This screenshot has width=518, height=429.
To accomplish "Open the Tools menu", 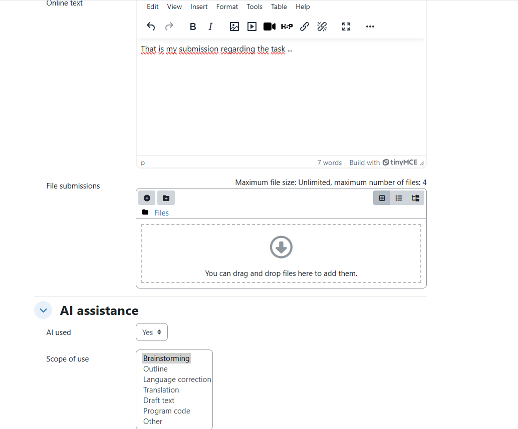I will 254,6.
